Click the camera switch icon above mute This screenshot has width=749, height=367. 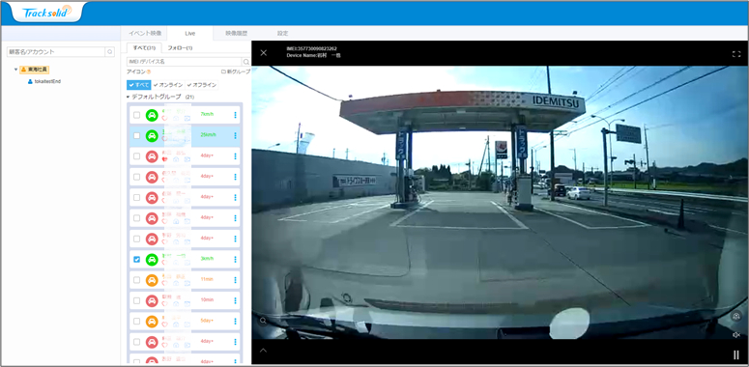pos(736,316)
